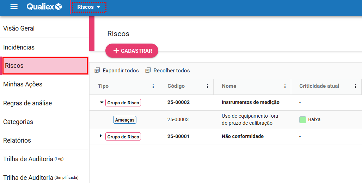Open risk Não conformidade
Image resolution: width=362 pixels, height=183 pixels.
point(243,136)
